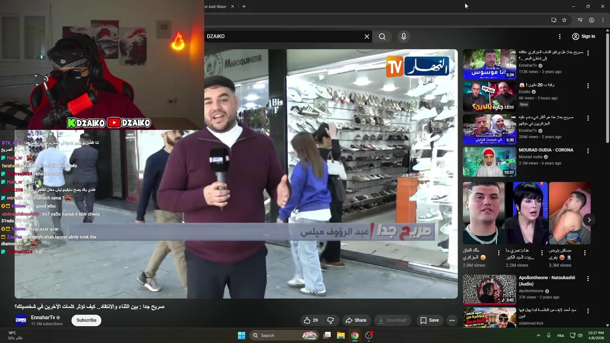
Task: Open sidahmed kick video thumbnail
Action: pyautogui.click(x=489, y=317)
